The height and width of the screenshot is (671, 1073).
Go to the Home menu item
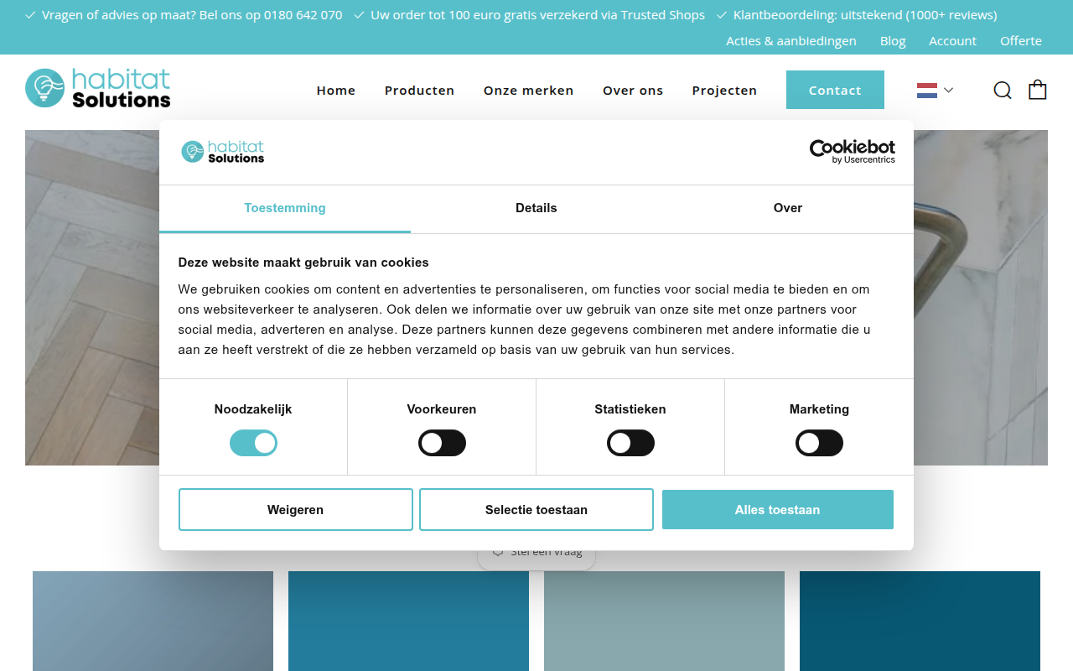336,90
